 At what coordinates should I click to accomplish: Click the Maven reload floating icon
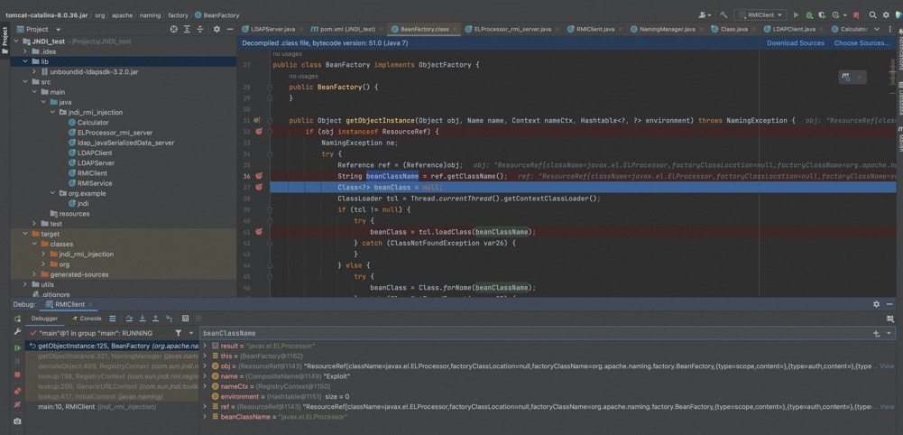tap(846, 76)
